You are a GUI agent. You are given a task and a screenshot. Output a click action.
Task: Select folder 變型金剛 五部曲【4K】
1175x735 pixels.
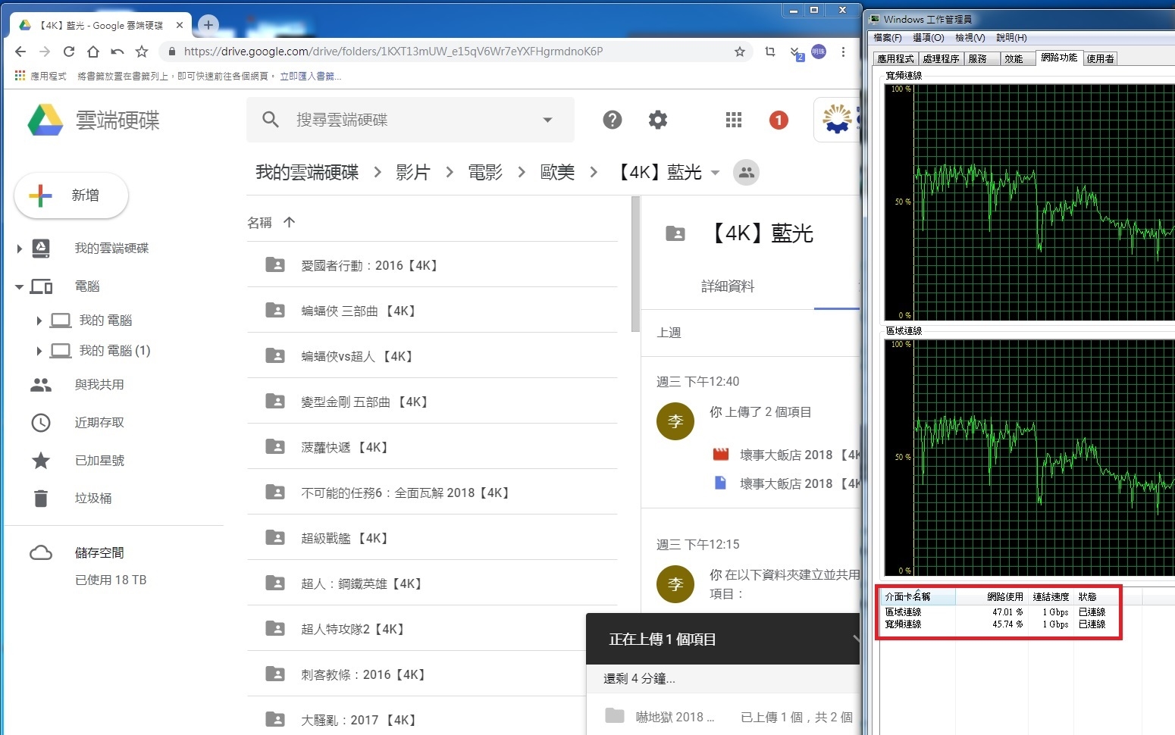click(x=432, y=402)
